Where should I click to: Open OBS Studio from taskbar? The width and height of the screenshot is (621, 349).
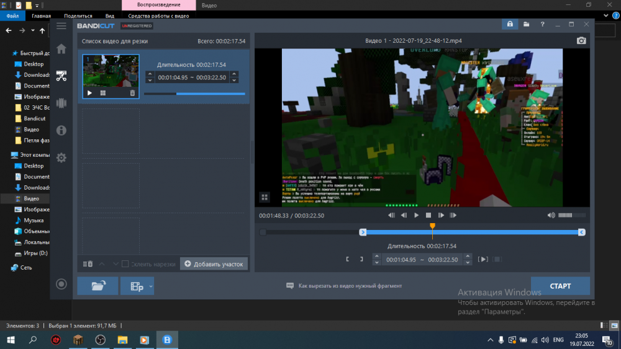[100, 340]
